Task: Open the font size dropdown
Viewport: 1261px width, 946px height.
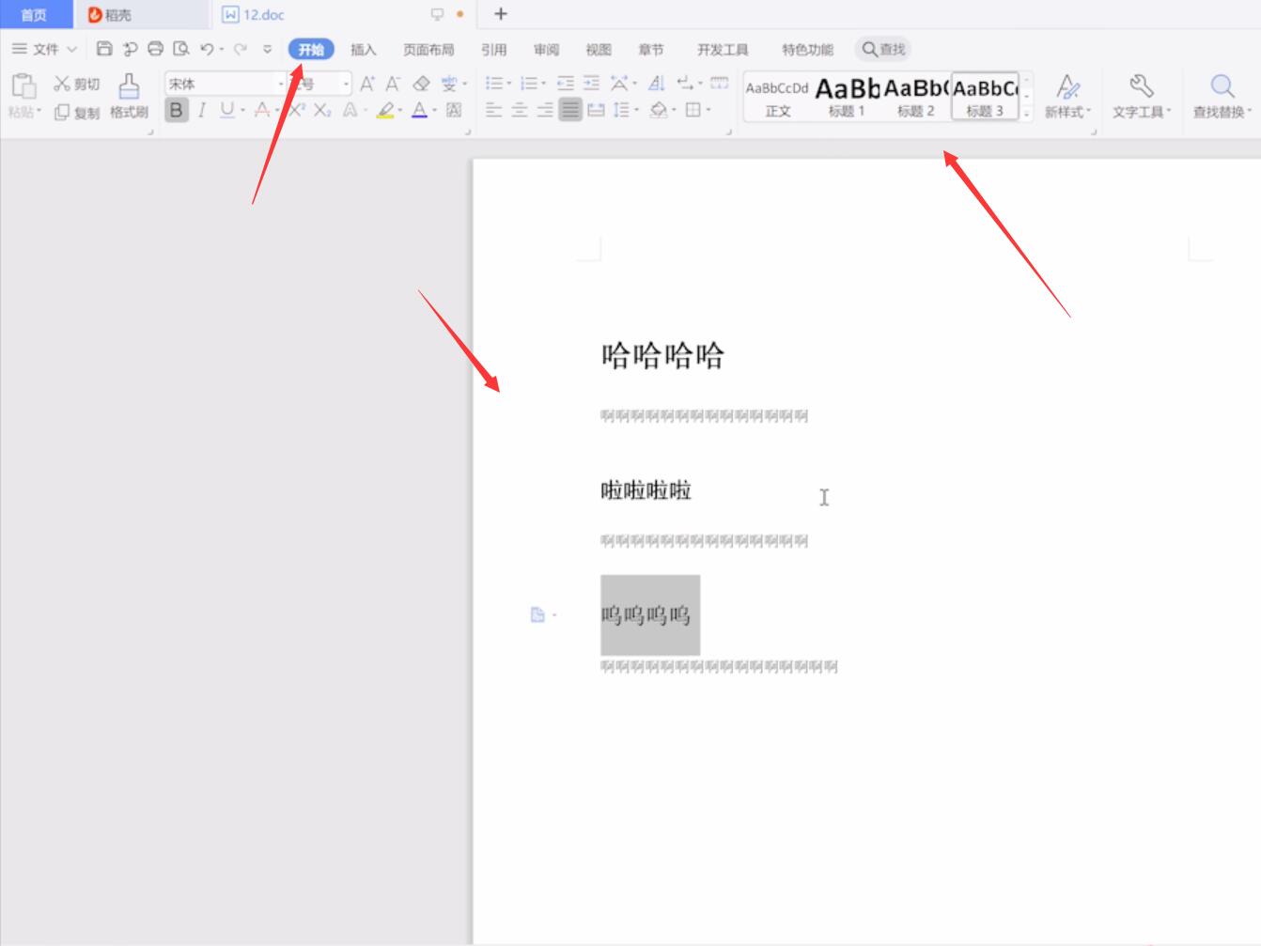Action: pyautogui.click(x=346, y=84)
